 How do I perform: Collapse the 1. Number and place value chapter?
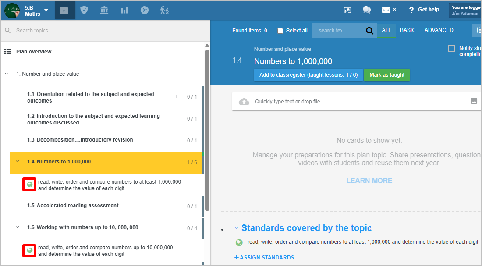coord(7,74)
